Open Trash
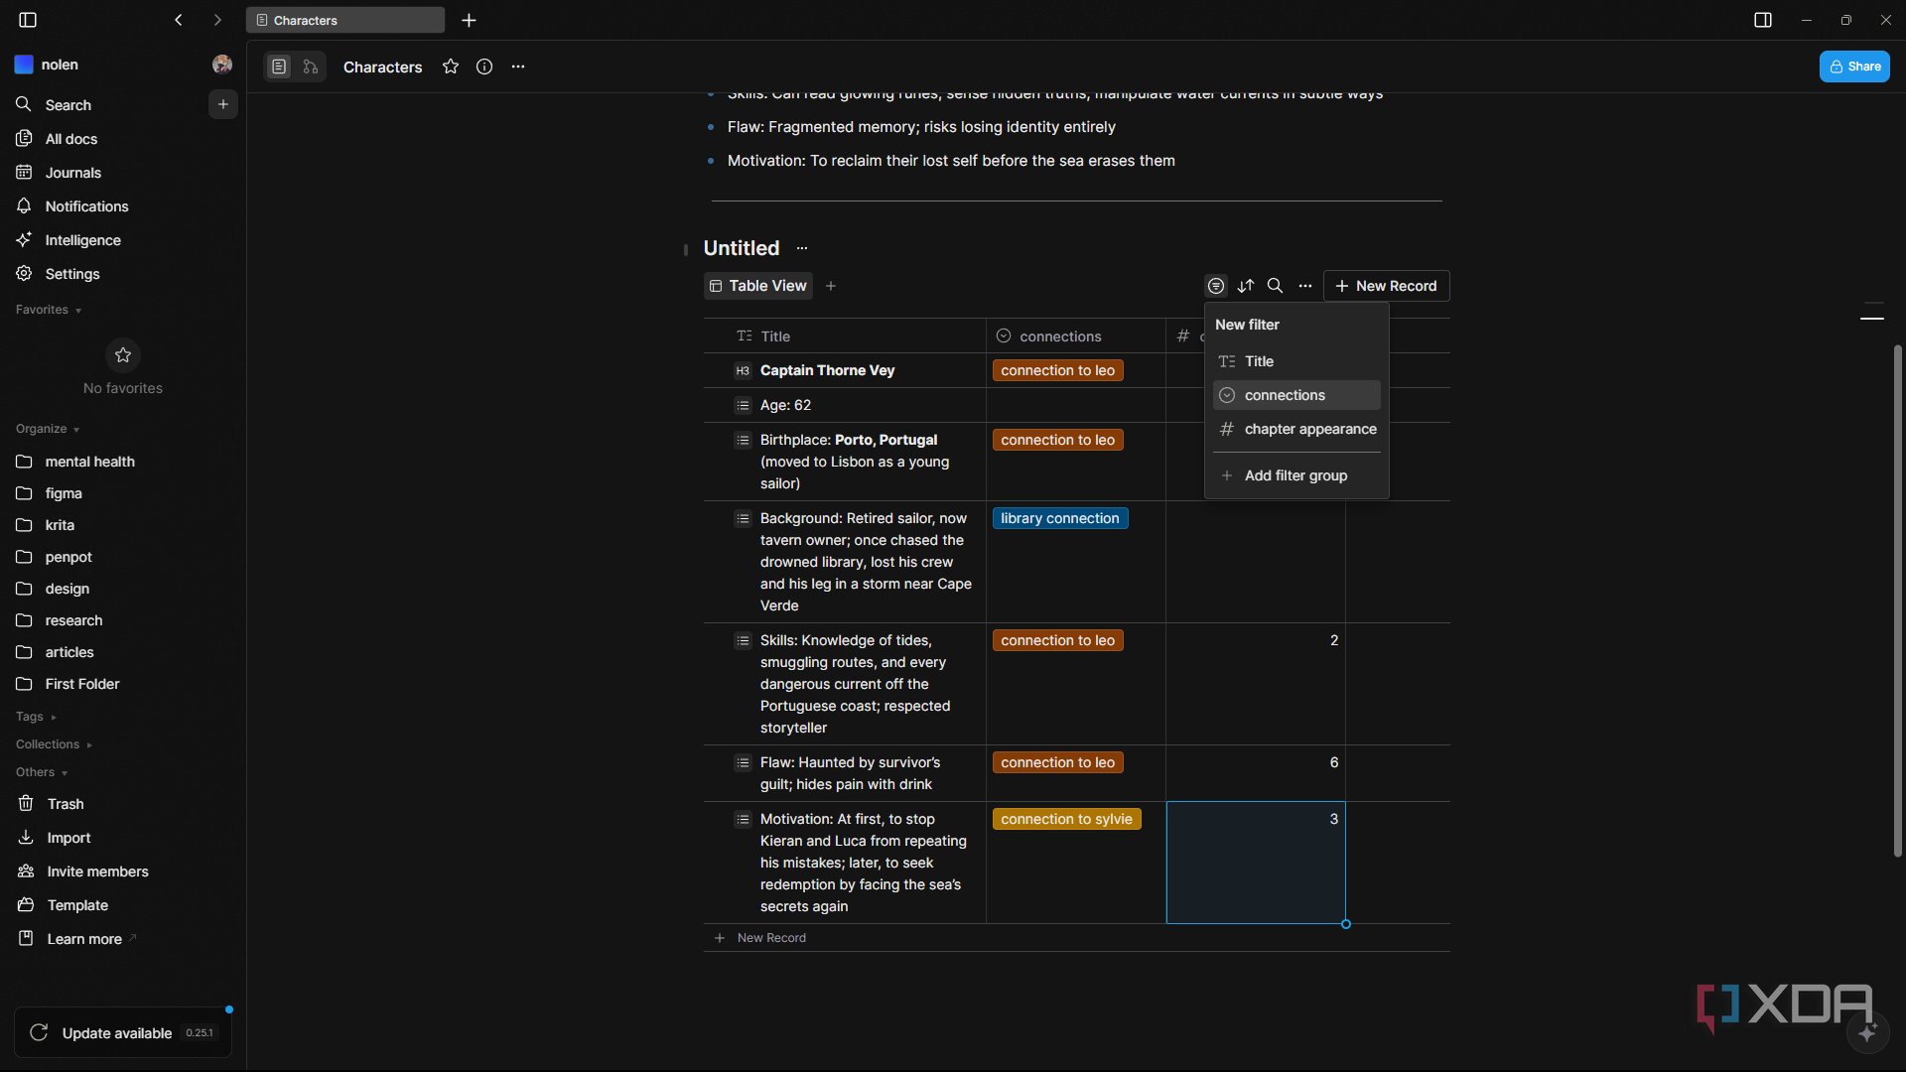The width and height of the screenshot is (1906, 1072). (x=123, y=804)
